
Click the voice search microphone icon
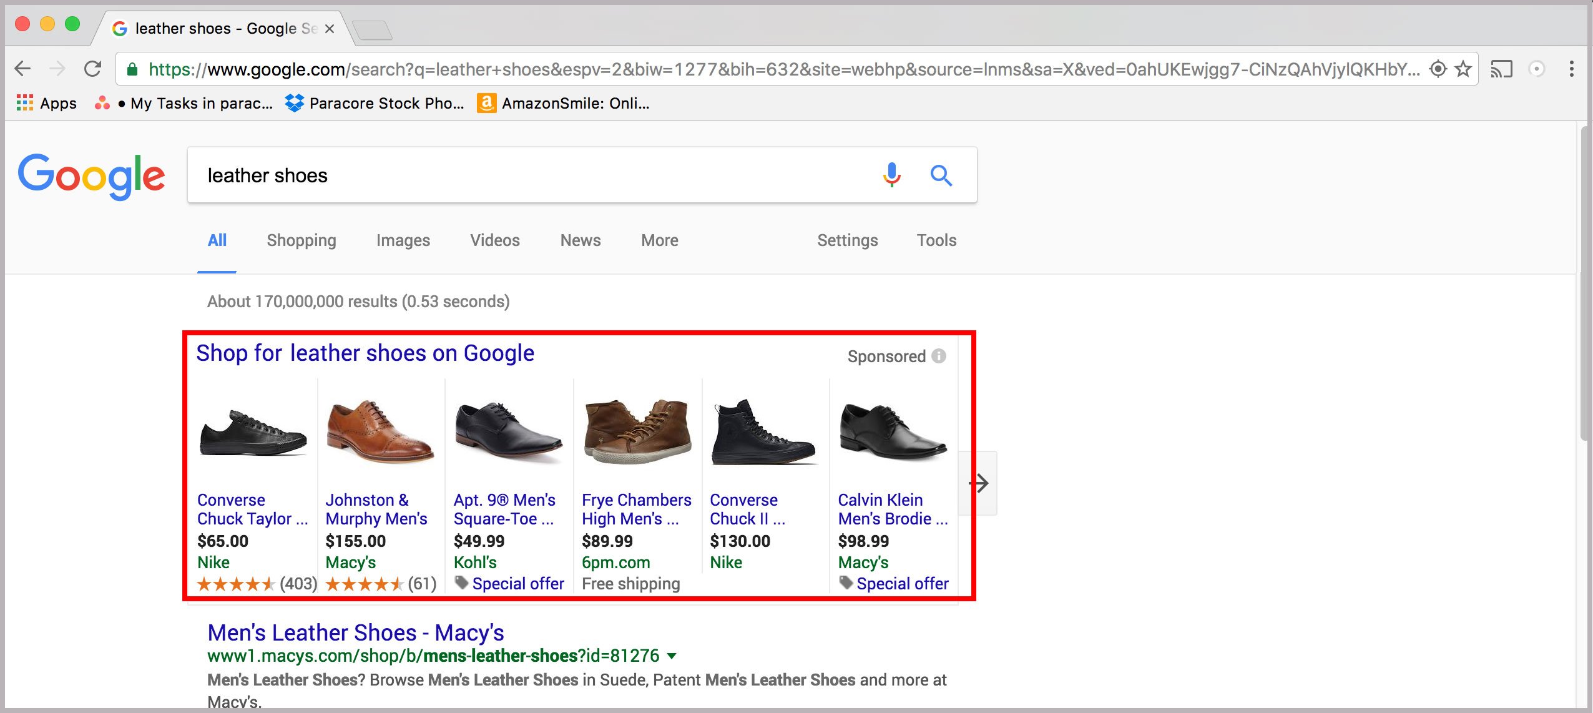(x=892, y=175)
